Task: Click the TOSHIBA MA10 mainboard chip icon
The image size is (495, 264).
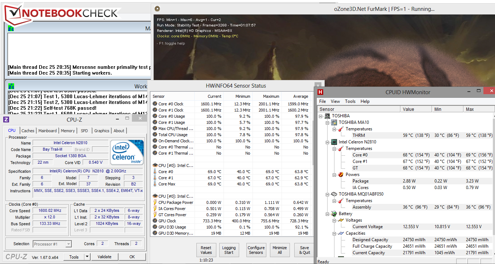Action: (334, 122)
